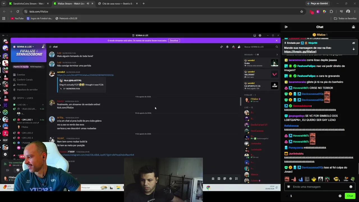
Task: Open new browser tab with plus button
Action: [x=144, y=4]
